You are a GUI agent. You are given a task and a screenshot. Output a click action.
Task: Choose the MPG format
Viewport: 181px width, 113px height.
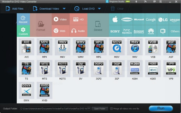pyautogui.click(x=99, y=47)
